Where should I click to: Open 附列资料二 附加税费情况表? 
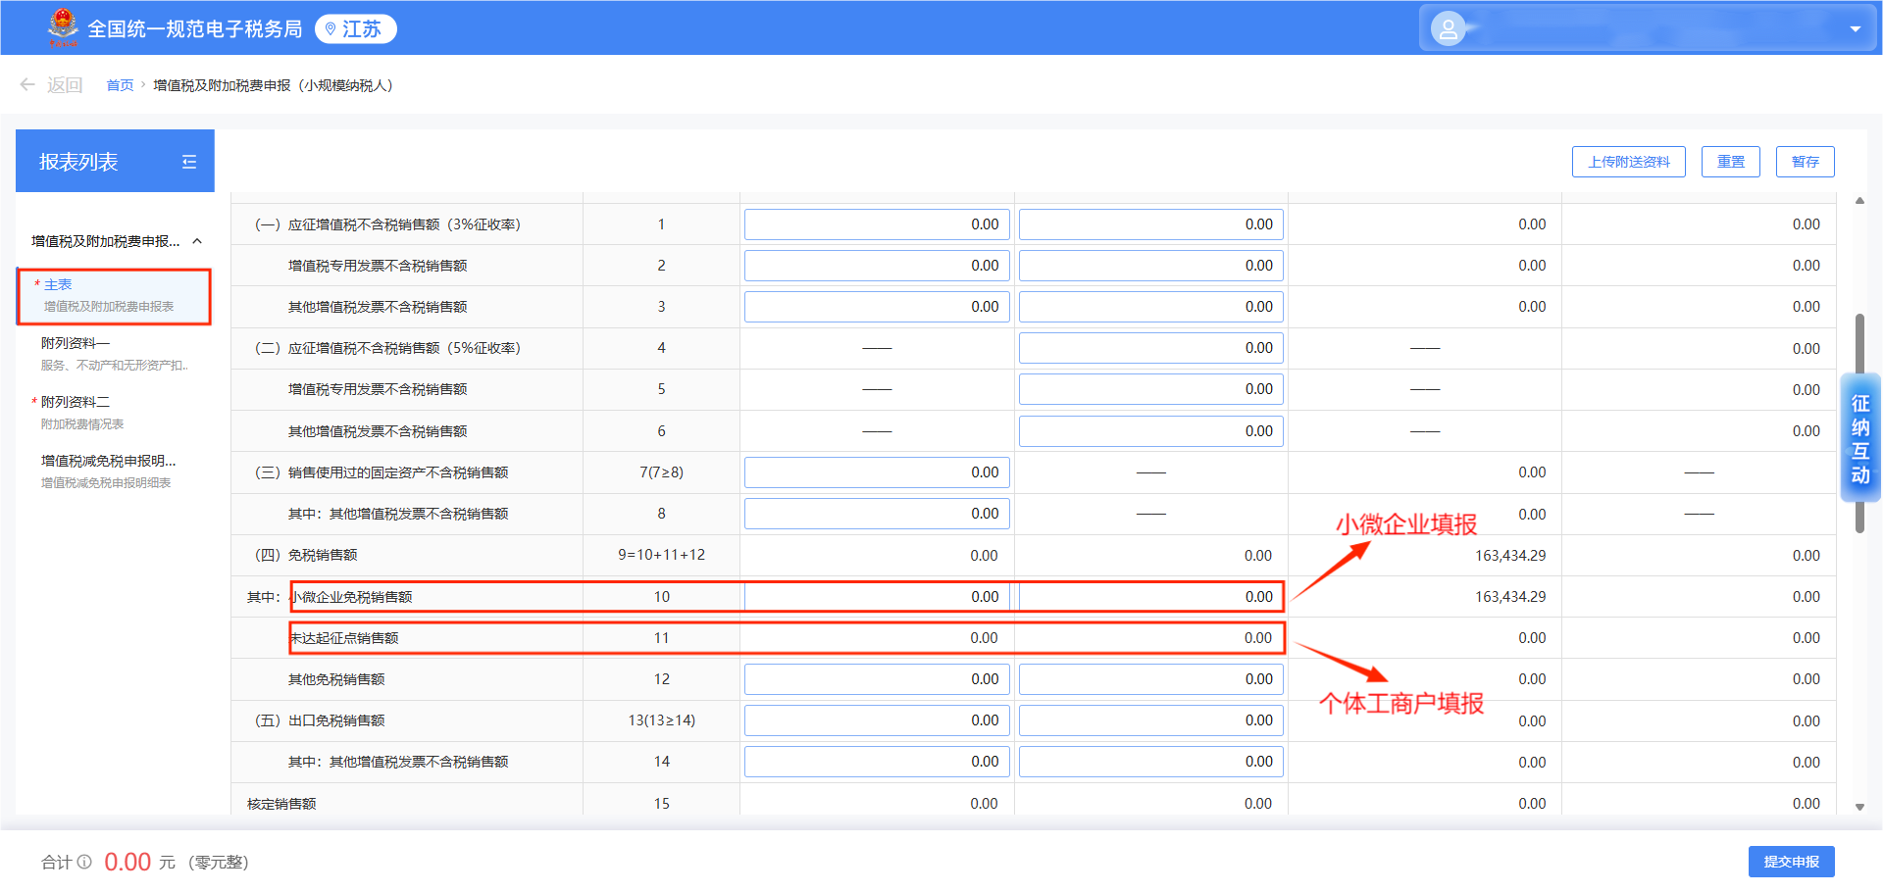[114, 413]
